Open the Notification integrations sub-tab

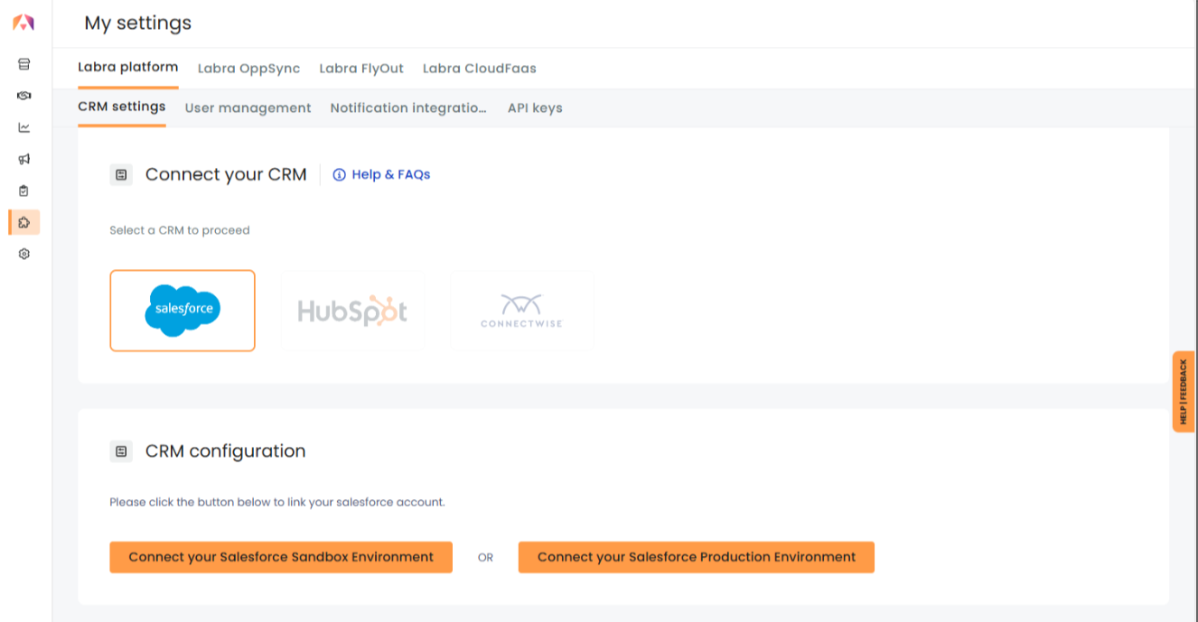(408, 108)
